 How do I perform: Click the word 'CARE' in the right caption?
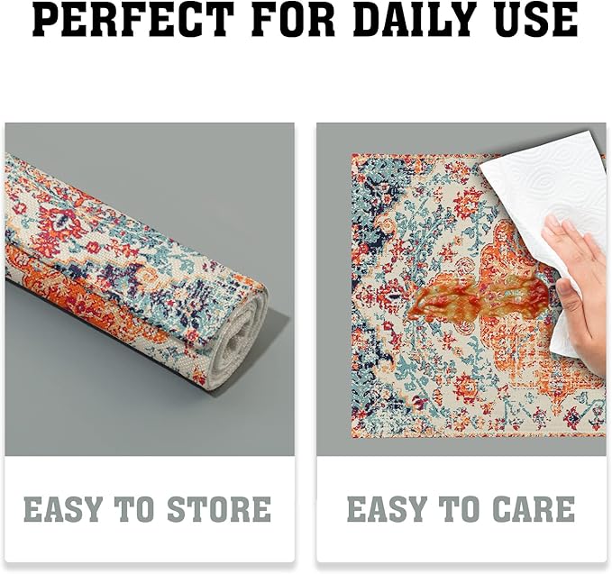[534, 509]
